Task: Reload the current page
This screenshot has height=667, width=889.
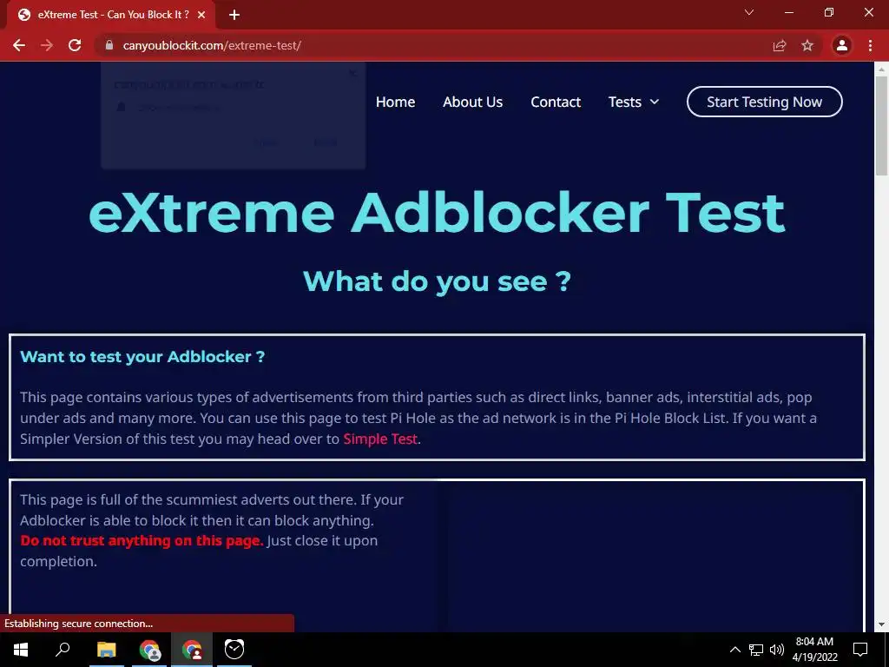Action: (75, 45)
